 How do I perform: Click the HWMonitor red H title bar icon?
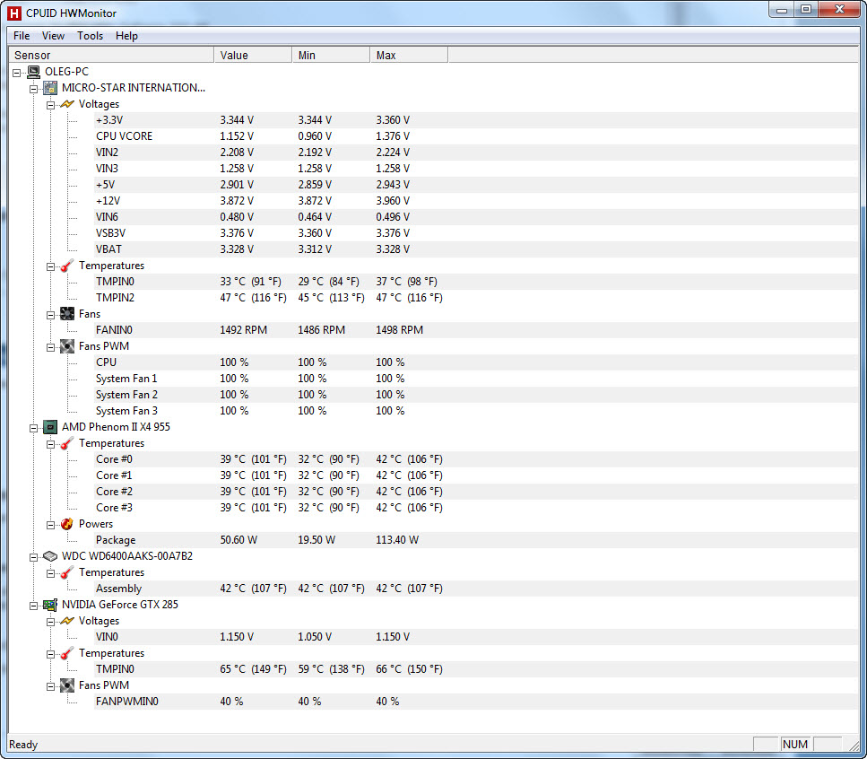14,13
